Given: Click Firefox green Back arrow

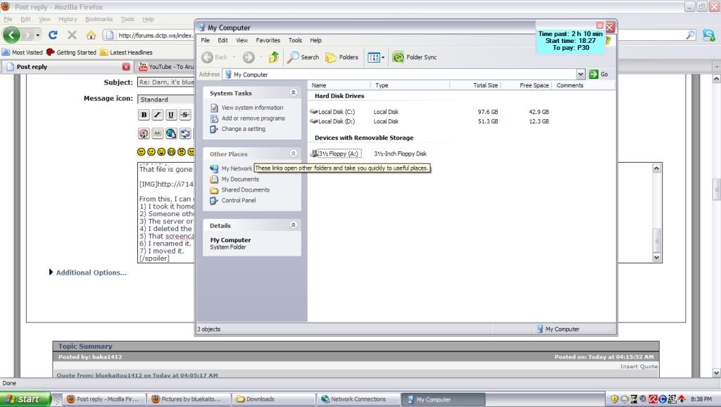Looking at the screenshot, I should [11, 35].
